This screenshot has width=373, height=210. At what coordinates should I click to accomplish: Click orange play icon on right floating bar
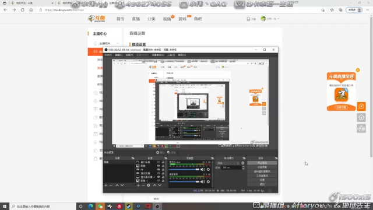tap(361, 106)
